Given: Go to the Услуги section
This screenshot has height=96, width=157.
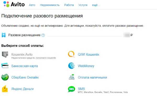Looking at the screenshot, I should tap(83, 5).
